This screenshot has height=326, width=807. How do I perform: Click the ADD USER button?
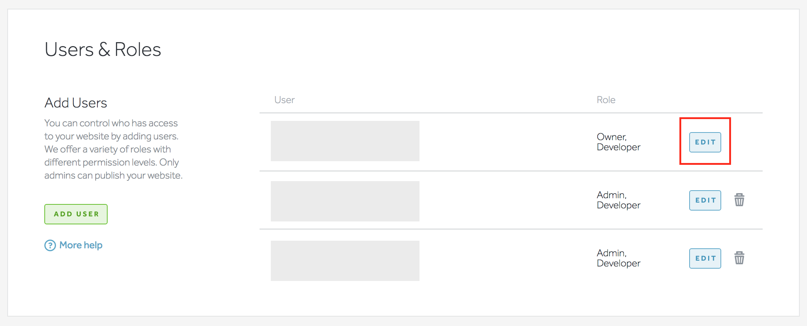click(x=76, y=214)
